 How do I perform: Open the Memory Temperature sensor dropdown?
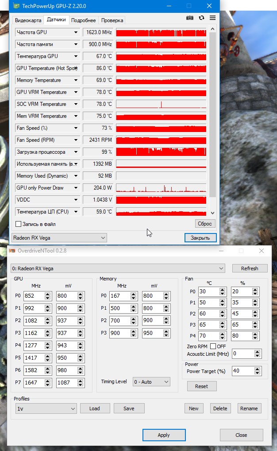[76, 80]
